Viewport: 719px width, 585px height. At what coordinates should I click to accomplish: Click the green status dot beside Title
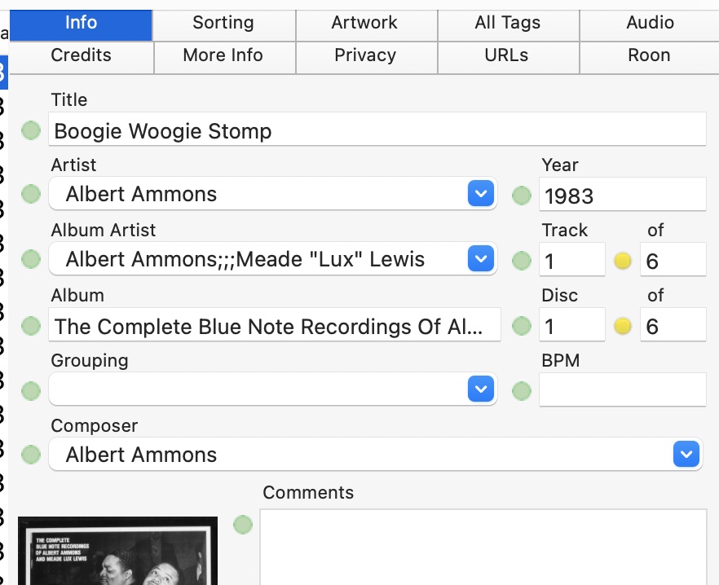pyautogui.click(x=31, y=130)
